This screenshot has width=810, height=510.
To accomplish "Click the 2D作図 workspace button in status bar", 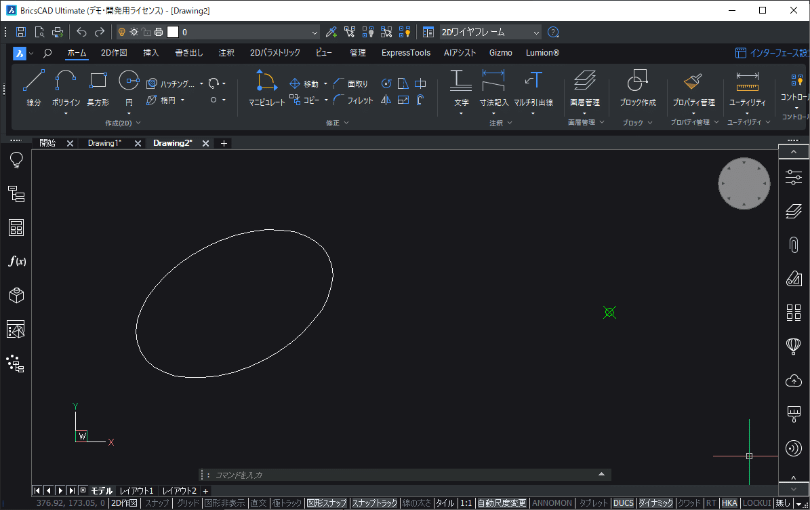I will [x=124, y=503].
